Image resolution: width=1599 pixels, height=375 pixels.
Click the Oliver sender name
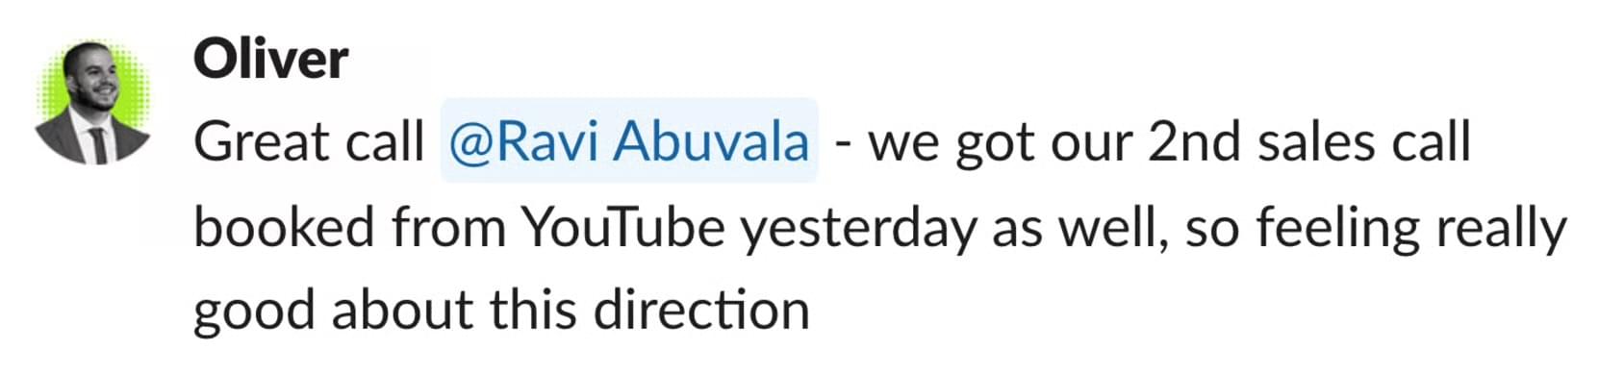[270, 60]
